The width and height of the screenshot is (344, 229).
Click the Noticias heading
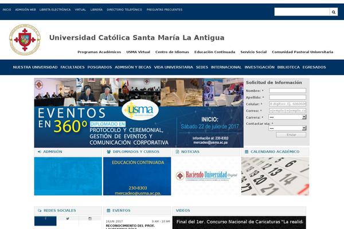[190, 152]
